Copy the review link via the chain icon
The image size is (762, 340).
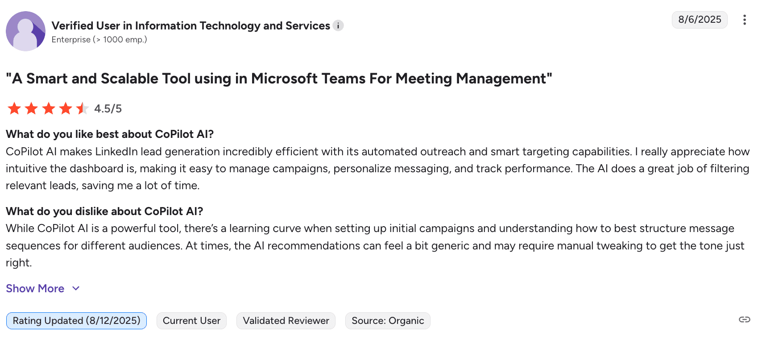click(x=744, y=319)
